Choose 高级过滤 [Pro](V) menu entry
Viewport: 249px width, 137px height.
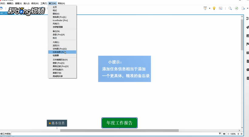tap(62, 67)
